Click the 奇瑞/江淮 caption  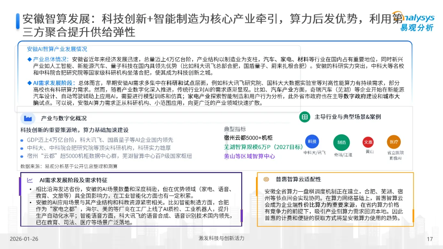[x=343, y=154]
